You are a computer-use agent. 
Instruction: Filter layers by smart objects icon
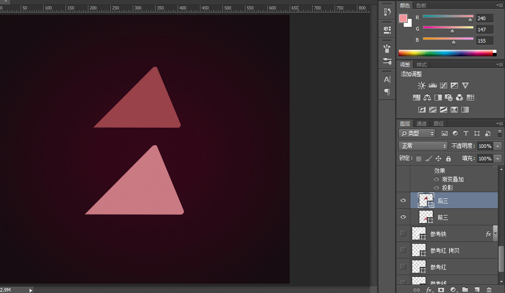tap(488, 133)
